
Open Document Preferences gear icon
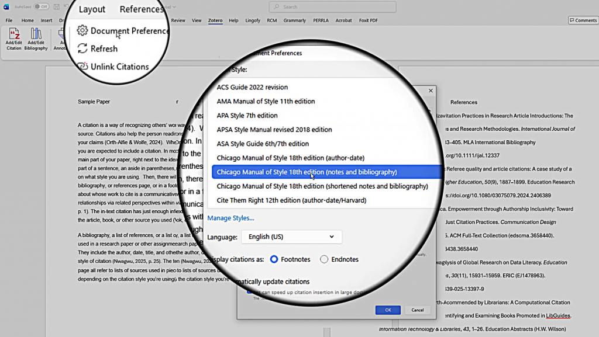(x=82, y=30)
